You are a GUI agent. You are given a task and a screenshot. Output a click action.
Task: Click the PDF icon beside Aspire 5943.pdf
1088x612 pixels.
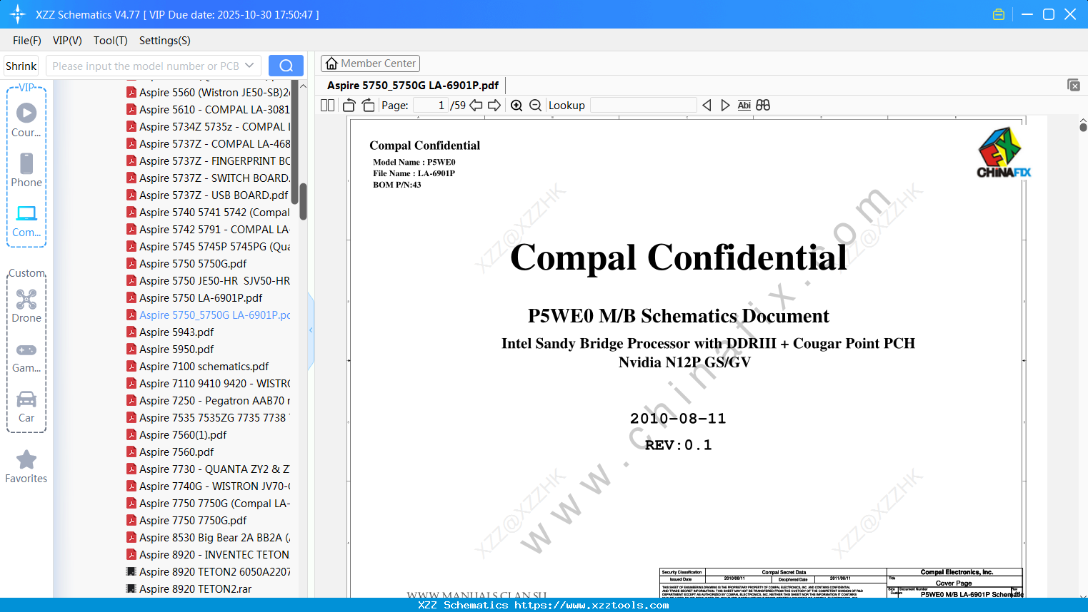point(131,332)
